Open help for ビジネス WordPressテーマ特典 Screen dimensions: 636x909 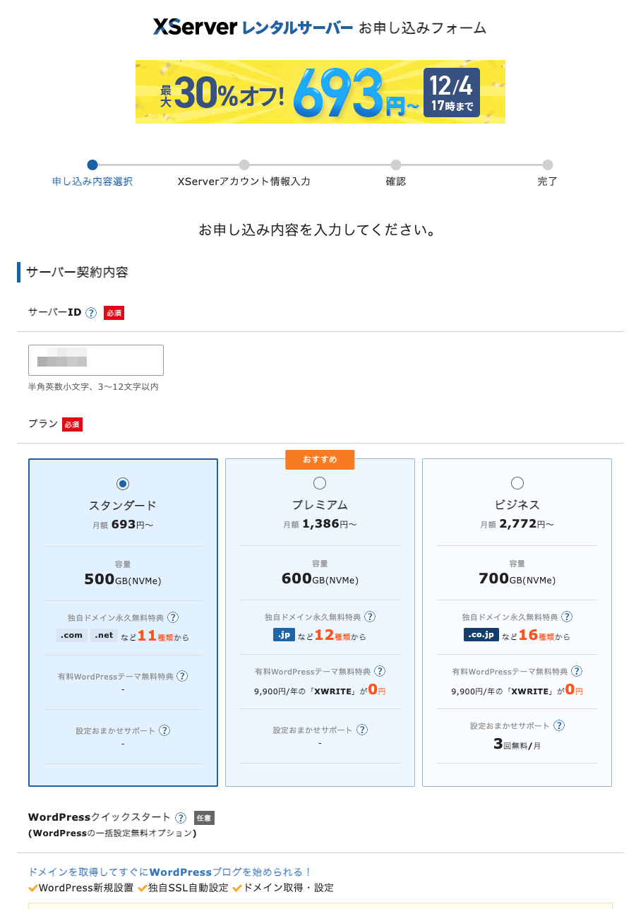577,671
